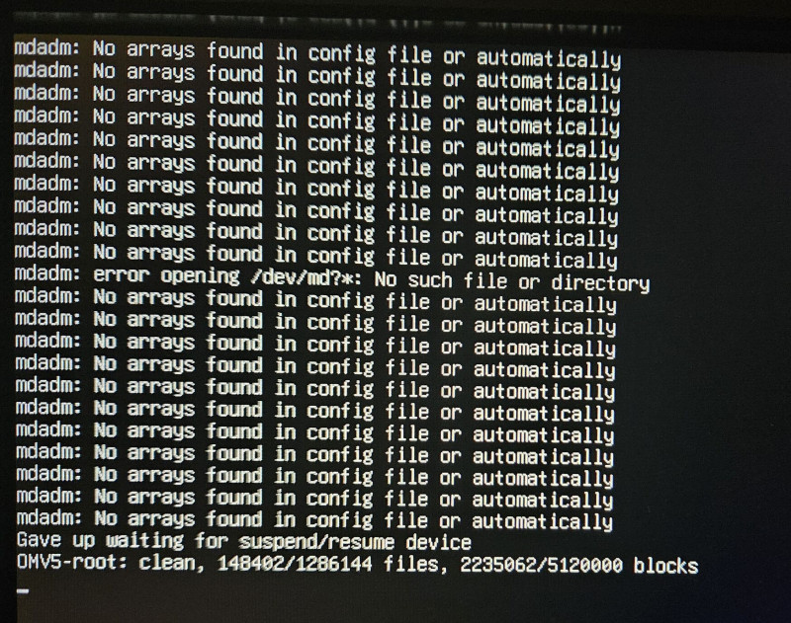Click the blurred partial line at screen top
Image resolution: width=791 pixels, height=623 pixels.
(x=316, y=22)
